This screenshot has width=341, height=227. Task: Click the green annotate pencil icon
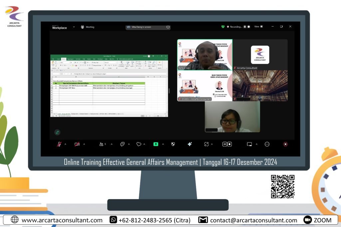click(x=57, y=132)
